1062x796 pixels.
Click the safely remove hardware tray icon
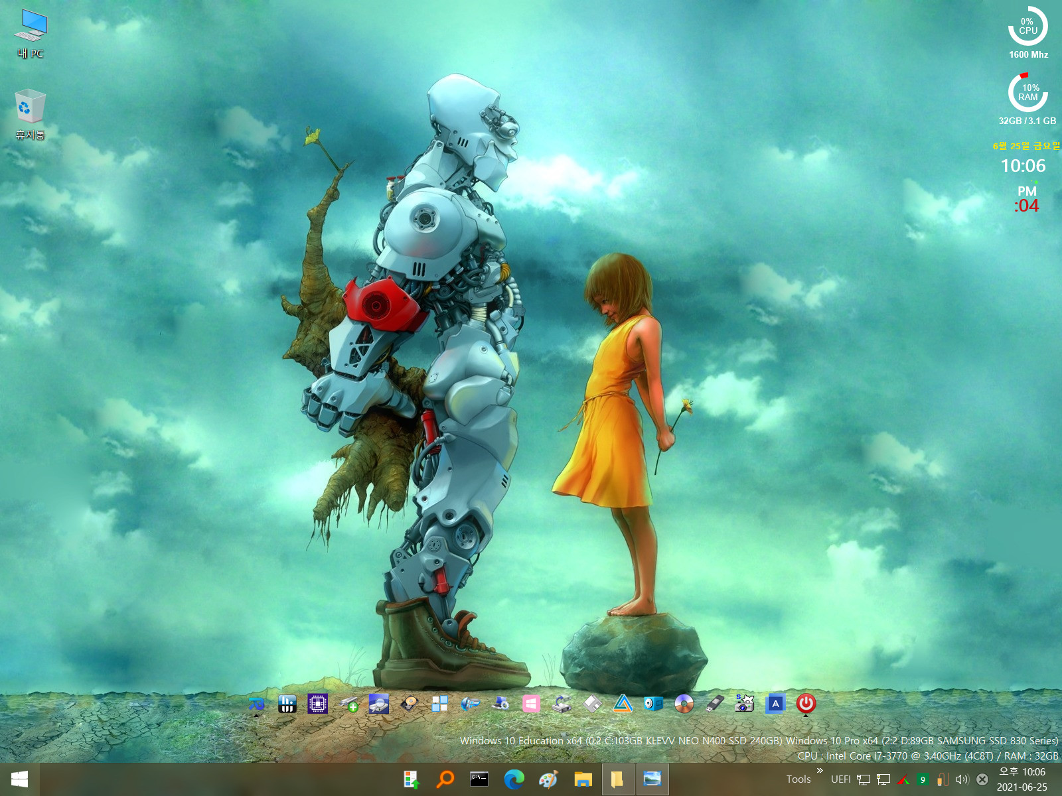[943, 779]
